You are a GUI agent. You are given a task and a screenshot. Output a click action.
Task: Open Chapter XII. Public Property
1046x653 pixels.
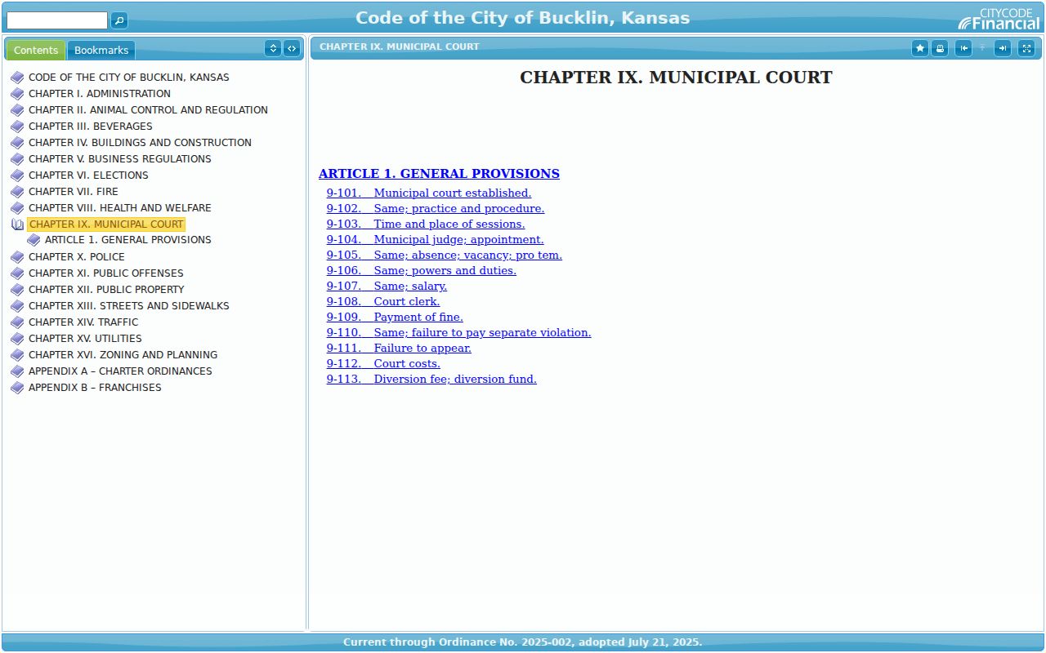tap(106, 290)
